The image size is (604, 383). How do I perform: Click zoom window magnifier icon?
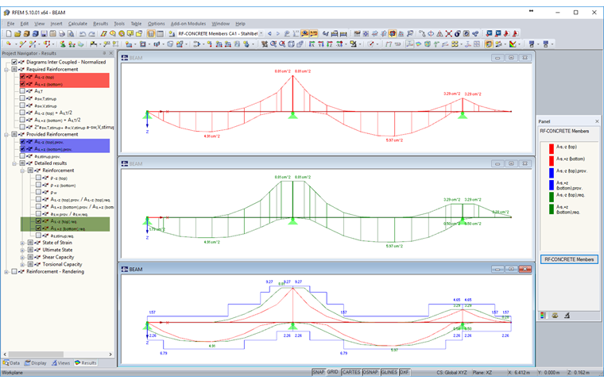pos(273,44)
